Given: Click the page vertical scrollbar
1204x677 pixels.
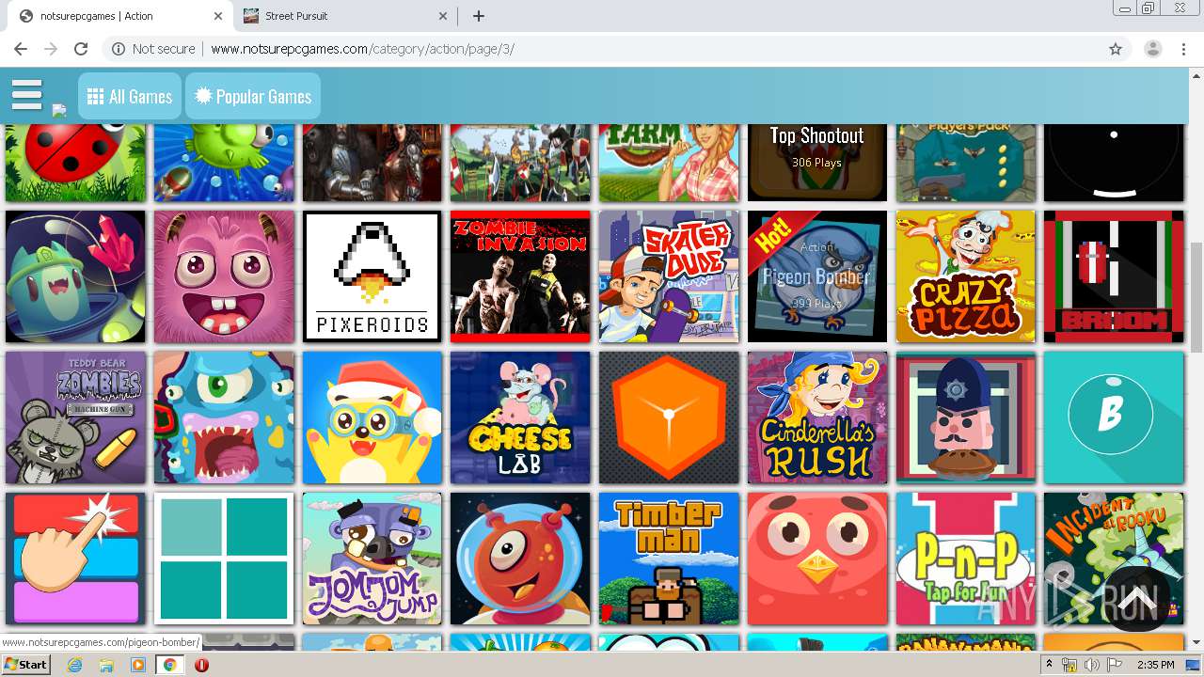Looking at the screenshot, I should pos(1196,296).
